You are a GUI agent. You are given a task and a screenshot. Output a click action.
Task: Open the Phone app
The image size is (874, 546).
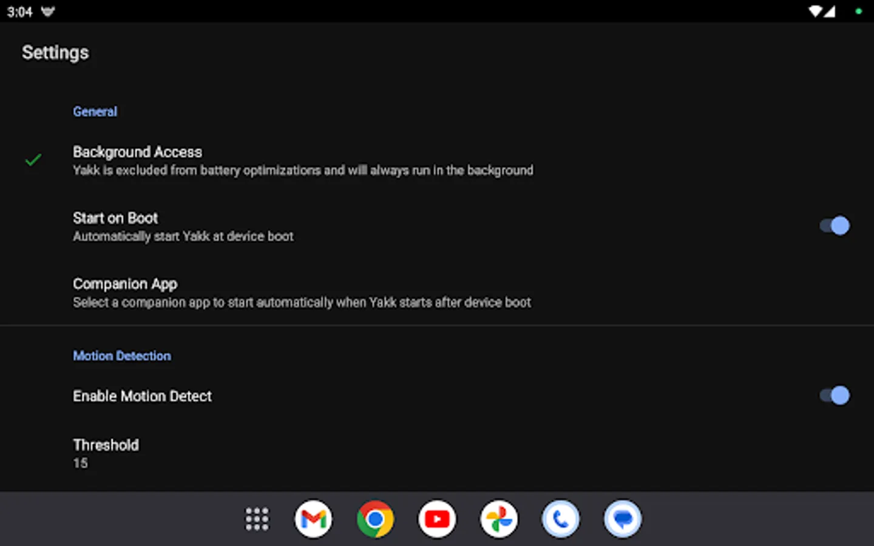560,519
